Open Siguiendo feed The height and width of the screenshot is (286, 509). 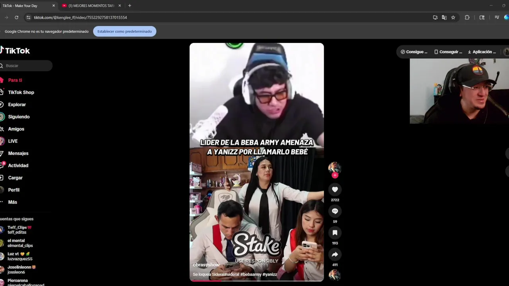[19, 117]
